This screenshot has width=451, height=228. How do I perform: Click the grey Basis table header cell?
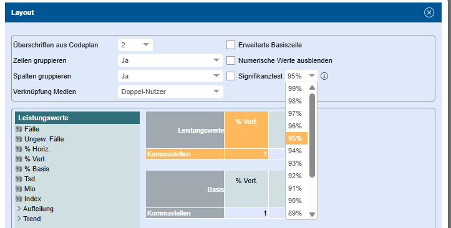pos(185,189)
